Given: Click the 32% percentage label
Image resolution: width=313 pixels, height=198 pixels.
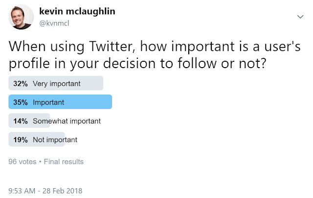Looking at the screenshot, I should [20, 83].
